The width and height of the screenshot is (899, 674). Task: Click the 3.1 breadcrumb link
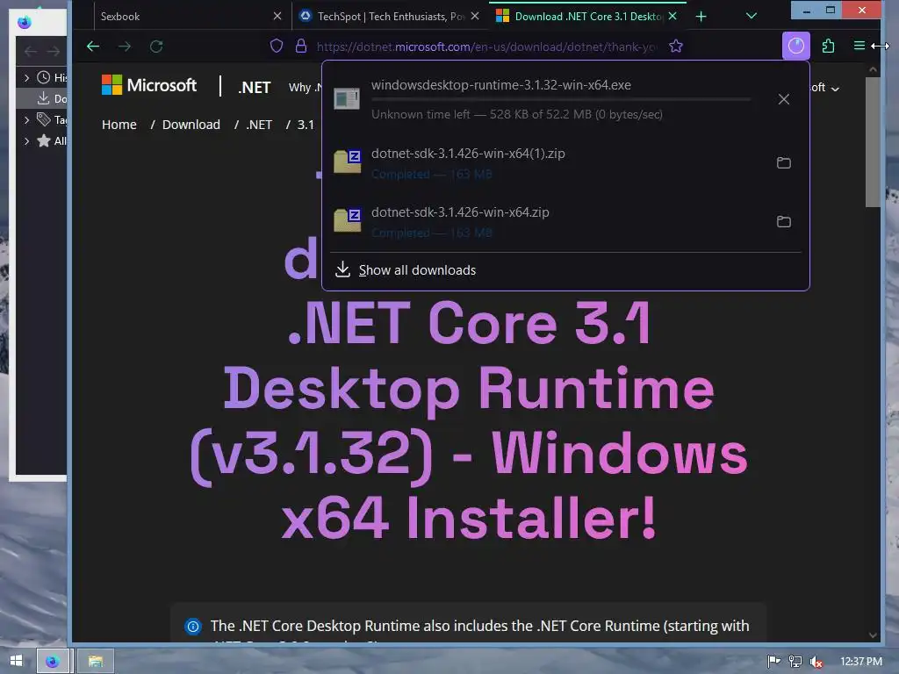pyautogui.click(x=306, y=125)
